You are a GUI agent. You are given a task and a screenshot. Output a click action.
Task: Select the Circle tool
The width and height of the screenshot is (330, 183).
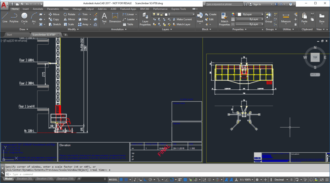pyautogui.click(x=24, y=18)
